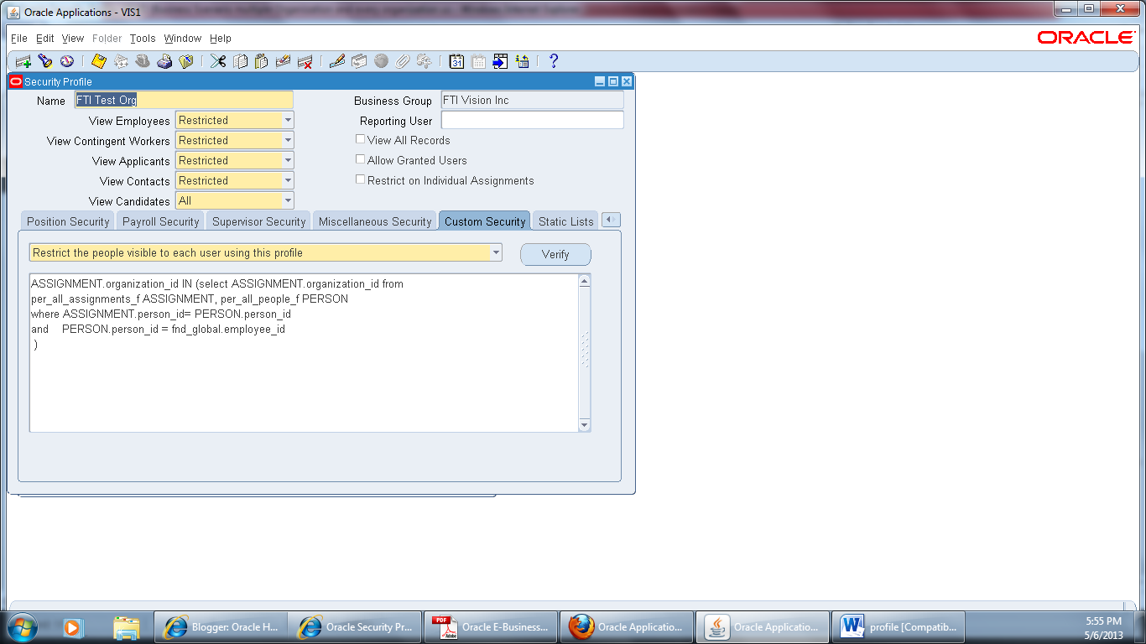Screen dimensions: 1146x644
Task: Open the restriction type dropdown above the SQL area
Action: tap(496, 252)
